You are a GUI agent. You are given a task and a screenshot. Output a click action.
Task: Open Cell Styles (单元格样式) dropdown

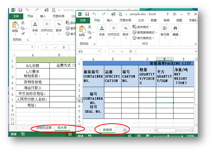143,38
